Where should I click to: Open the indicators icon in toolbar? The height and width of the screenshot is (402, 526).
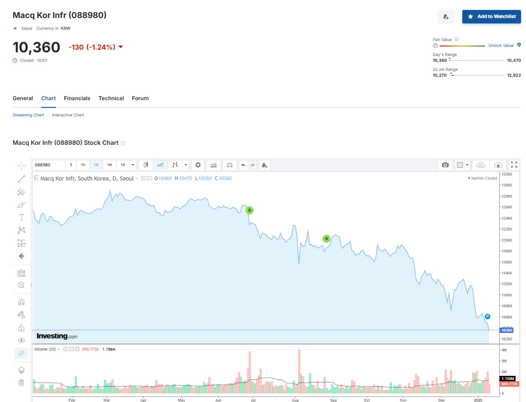(213, 165)
